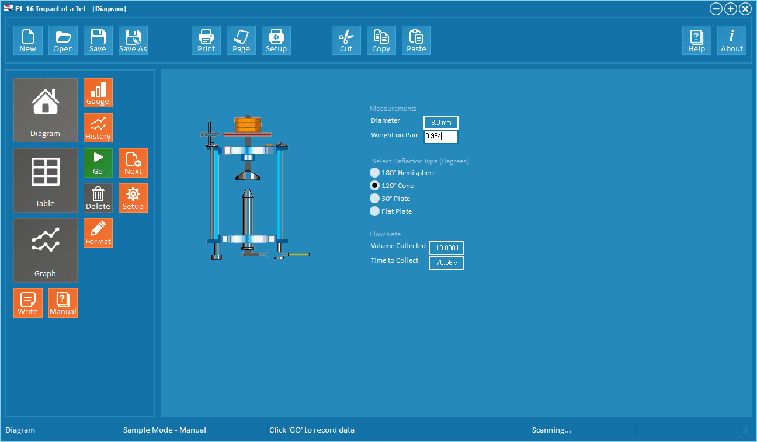Open the orange Setup gear in sidebar
The width and height of the screenshot is (757, 442).
(133, 197)
